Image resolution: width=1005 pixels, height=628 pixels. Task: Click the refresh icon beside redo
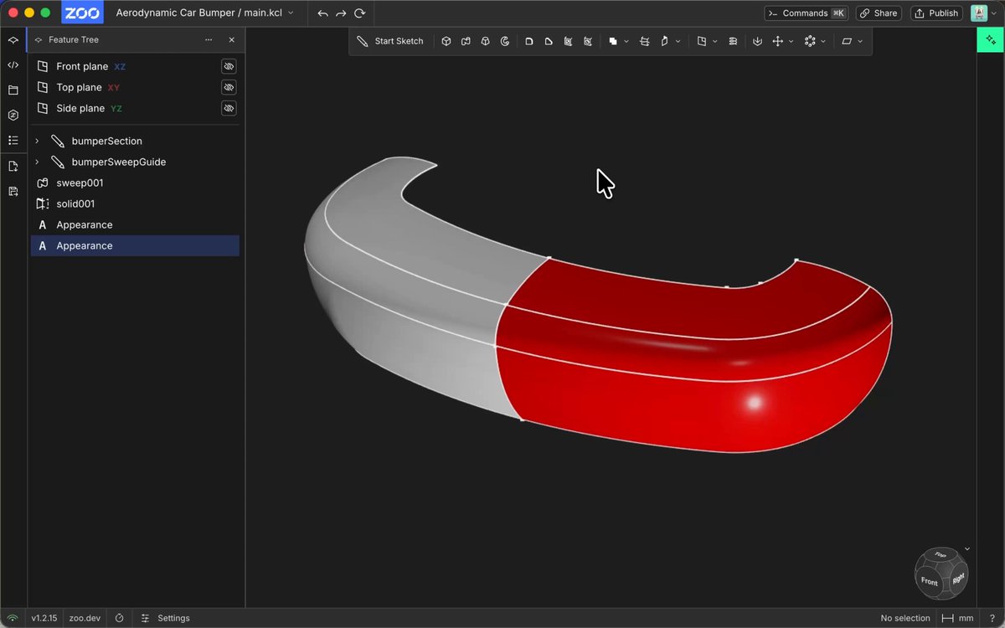coord(360,13)
